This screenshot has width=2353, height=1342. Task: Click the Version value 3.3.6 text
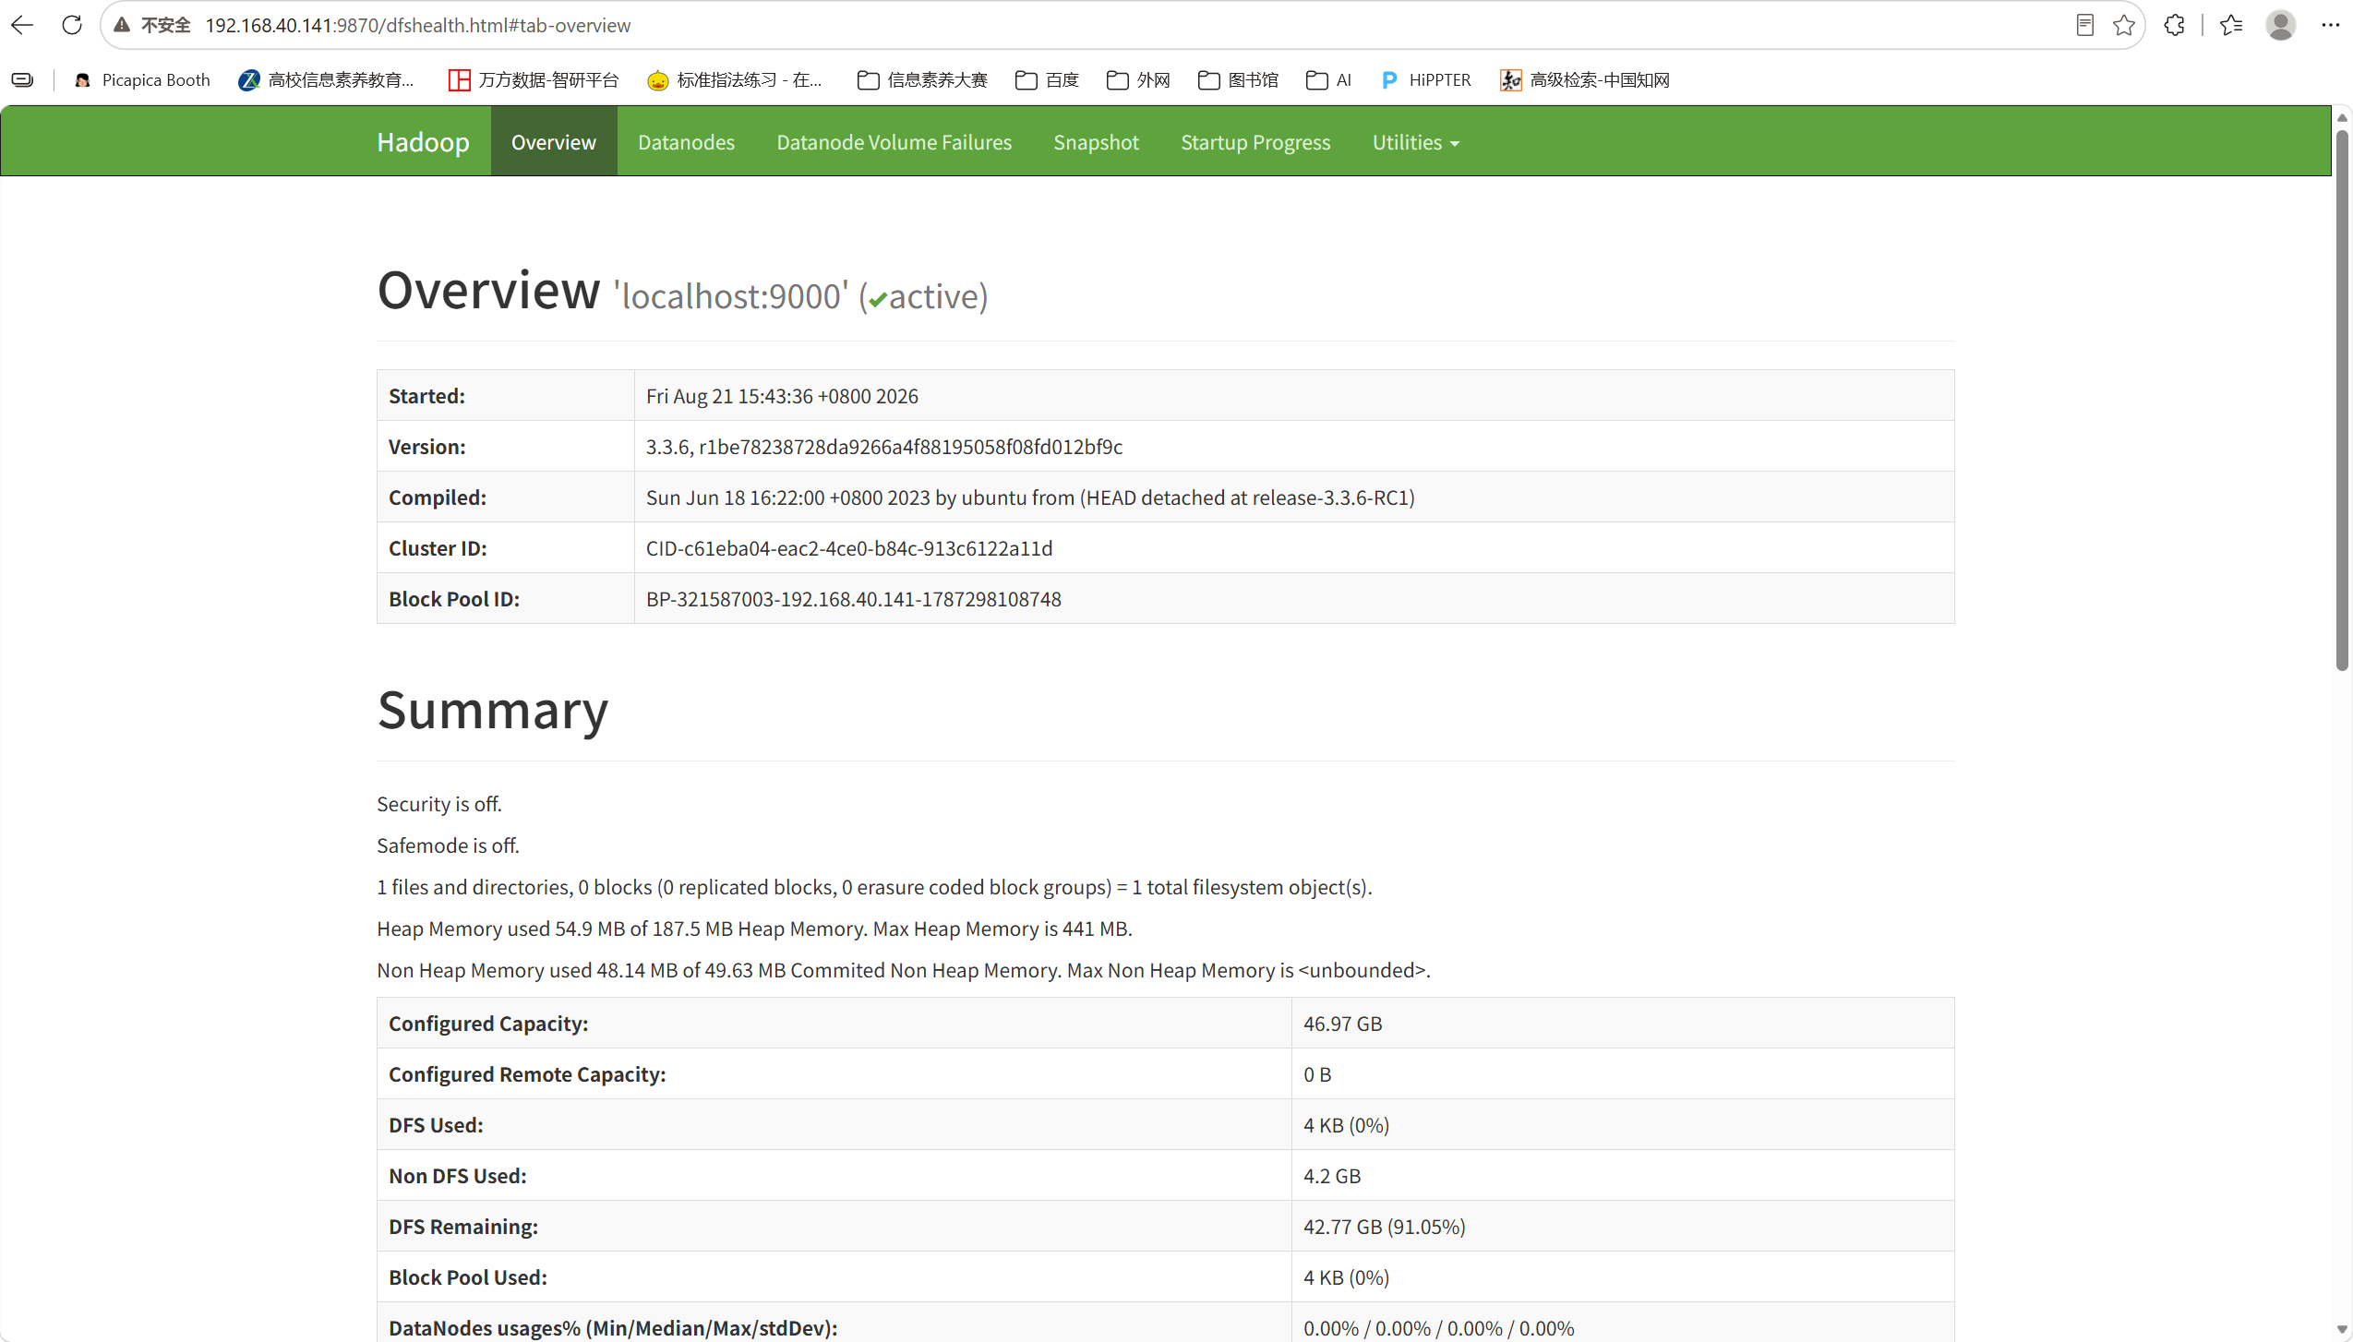pyautogui.click(x=884, y=447)
